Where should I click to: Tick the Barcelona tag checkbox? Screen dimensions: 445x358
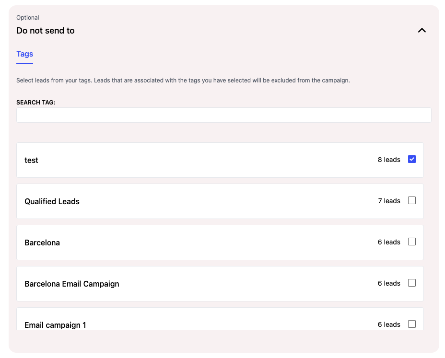point(412,242)
